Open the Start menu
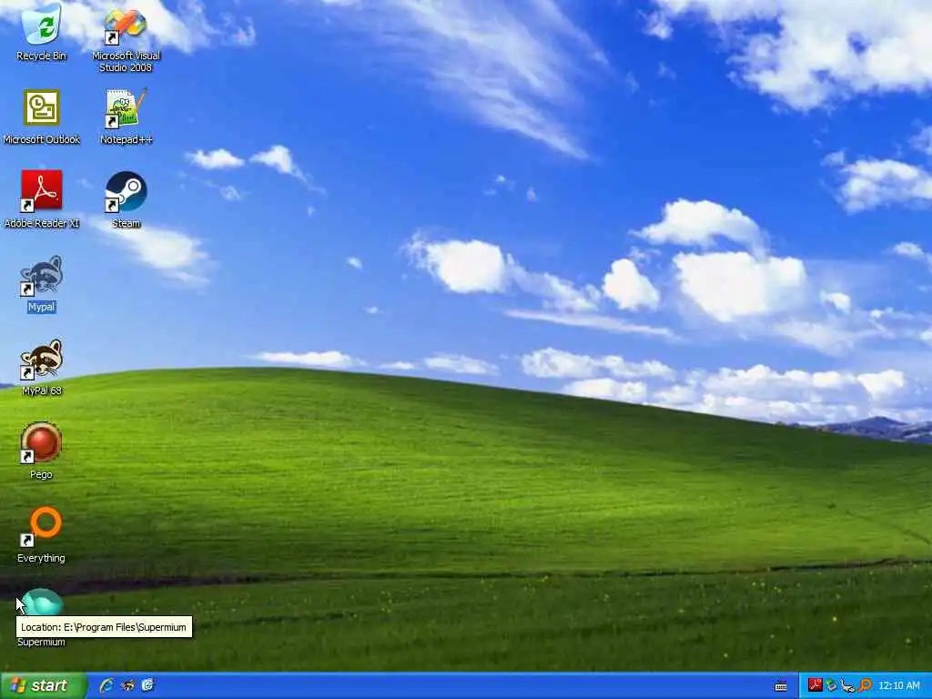 pos(43,686)
